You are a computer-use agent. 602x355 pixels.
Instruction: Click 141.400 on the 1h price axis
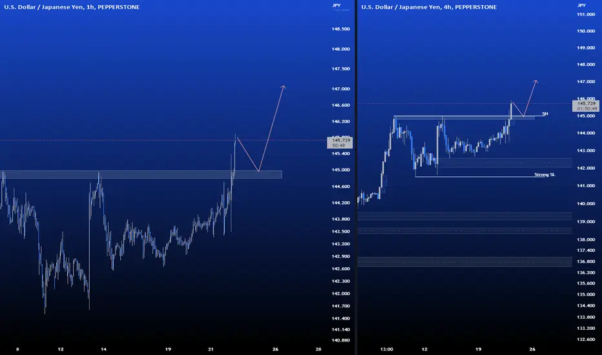340,318
